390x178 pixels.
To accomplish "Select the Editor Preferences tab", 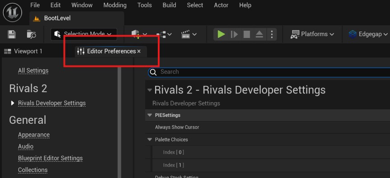I will 111,52.
